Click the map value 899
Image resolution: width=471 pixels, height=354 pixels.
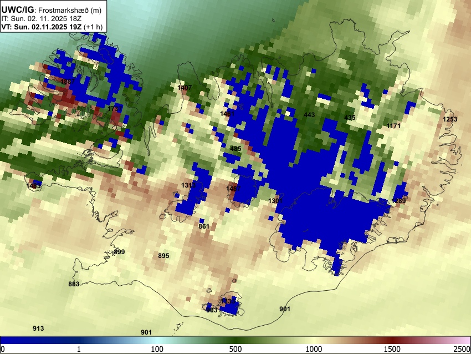(119, 252)
